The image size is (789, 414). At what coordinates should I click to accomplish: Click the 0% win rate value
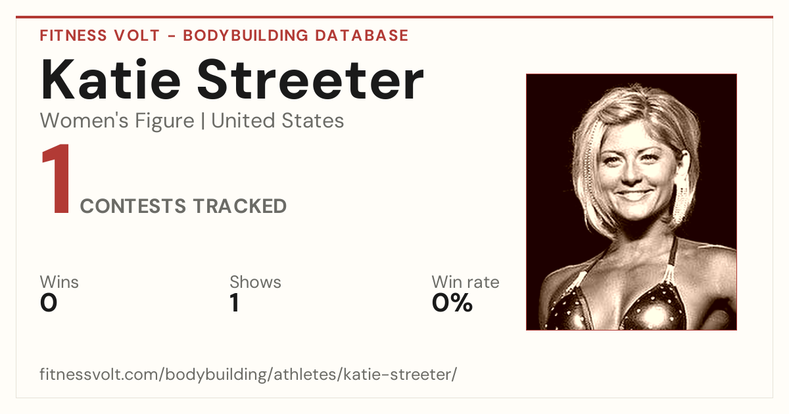tap(452, 303)
